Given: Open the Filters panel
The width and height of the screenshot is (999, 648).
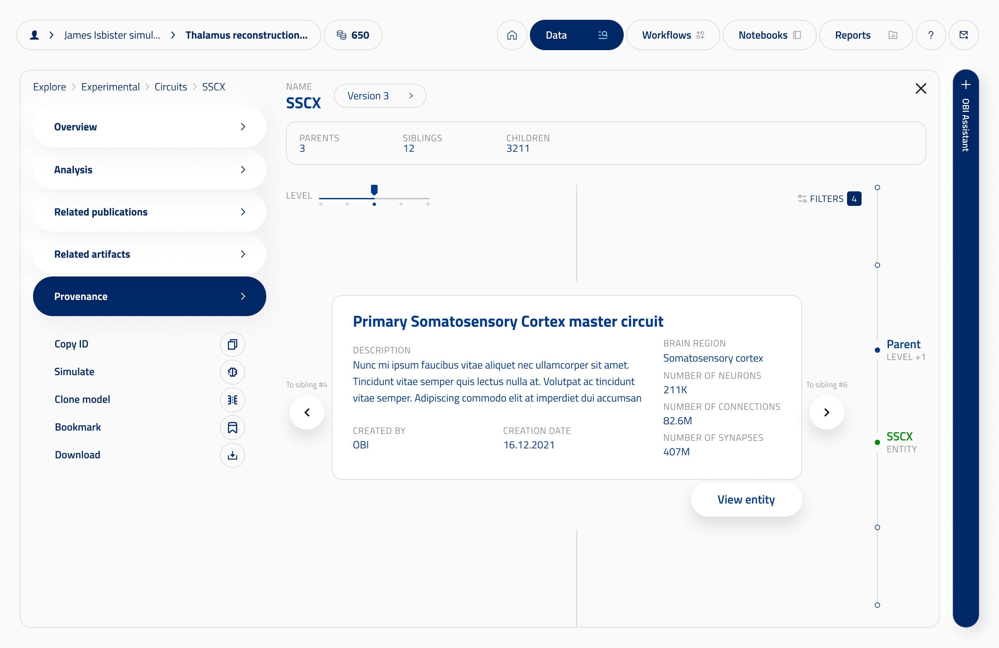Looking at the screenshot, I should [x=830, y=199].
